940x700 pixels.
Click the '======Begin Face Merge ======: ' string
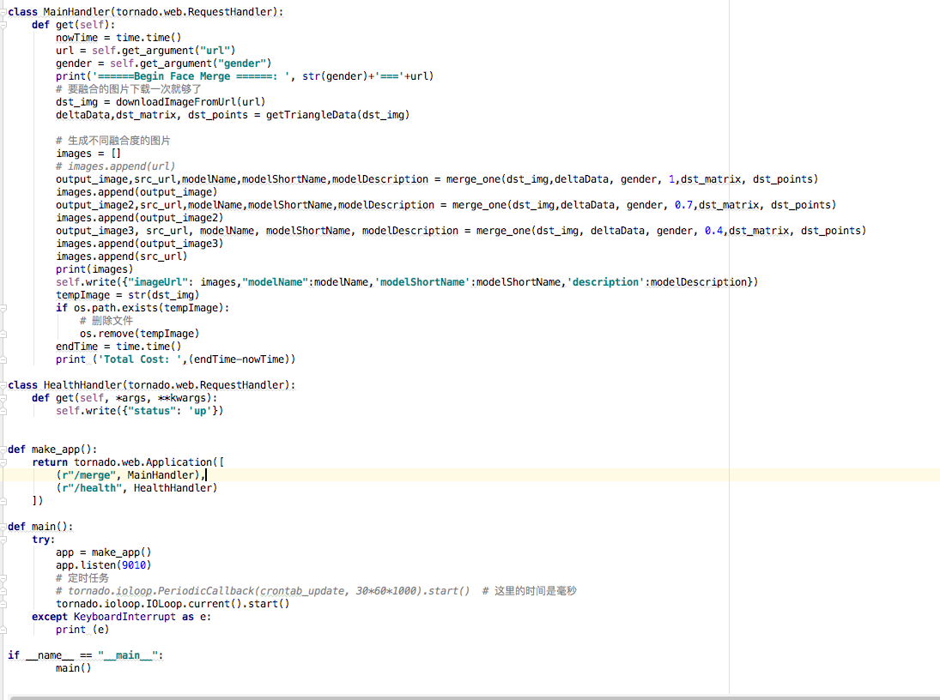tap(191, 76)
